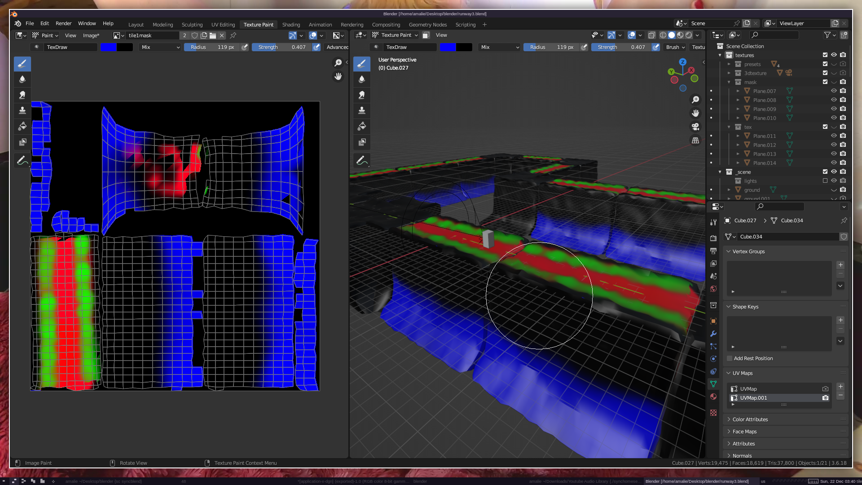Open the Object Data properties tab
Screen dimensions: 862x485
[713, 384]
